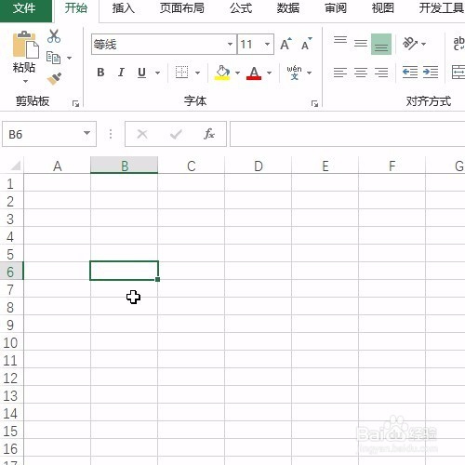
Task: Toggle center text alignment
Action: 361,73
